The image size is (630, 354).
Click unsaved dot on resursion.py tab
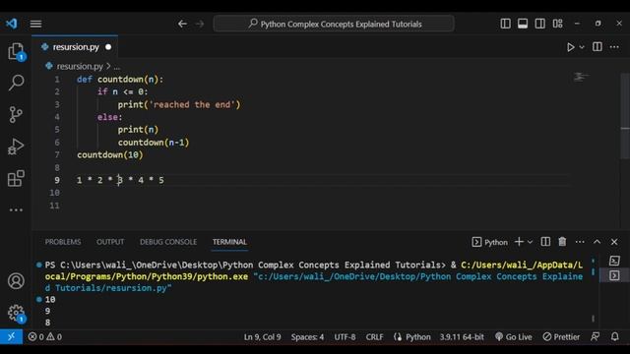tap(108, 47)
